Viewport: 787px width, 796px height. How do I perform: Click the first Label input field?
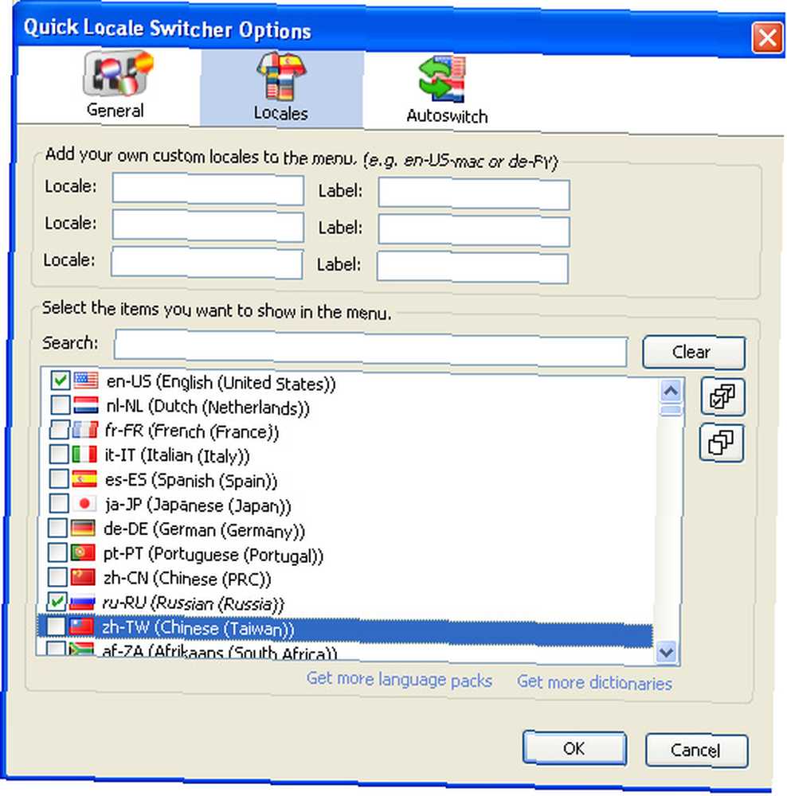(x=474, y=193)
